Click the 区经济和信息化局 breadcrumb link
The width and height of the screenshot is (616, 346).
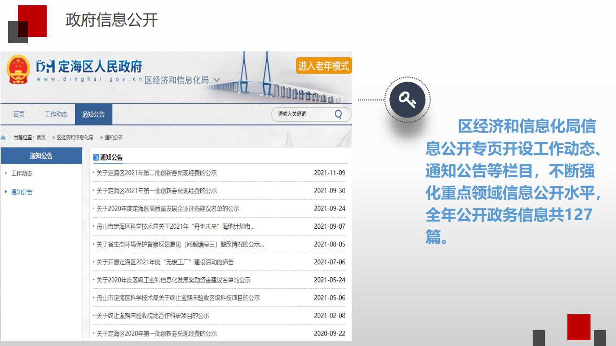75,137
